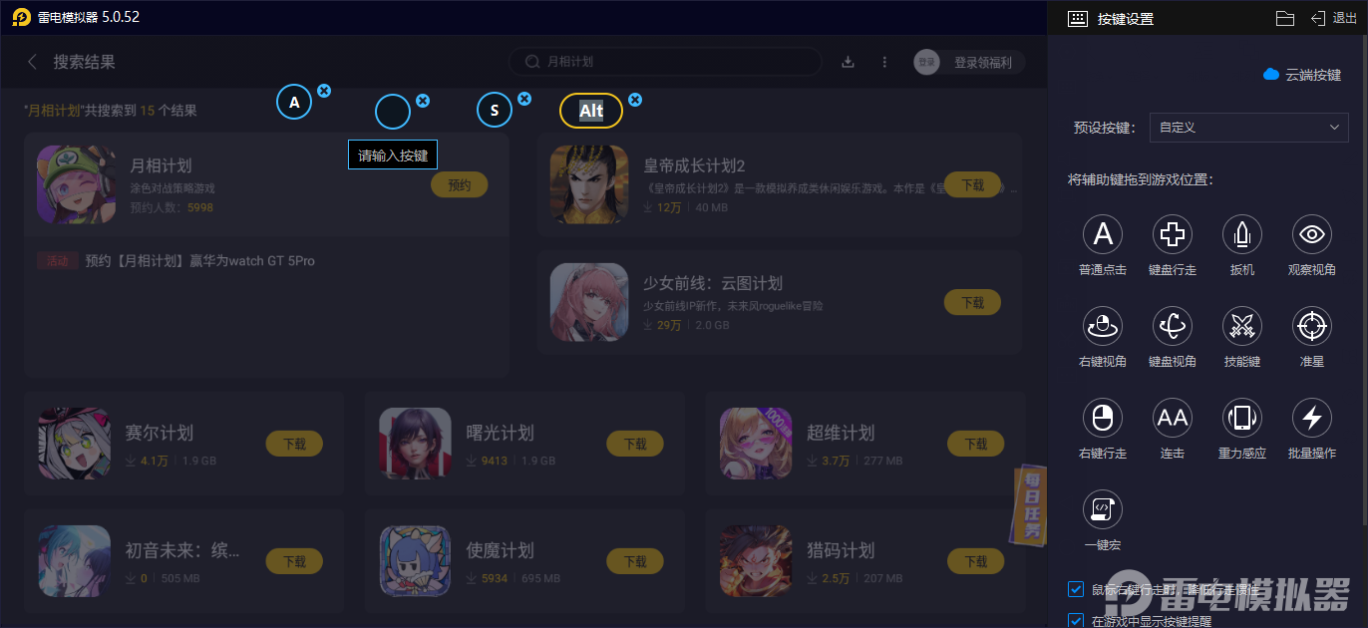1368x628 pixels.
Task: Open the three-dot more menu
Action: (x=884, y=62)
